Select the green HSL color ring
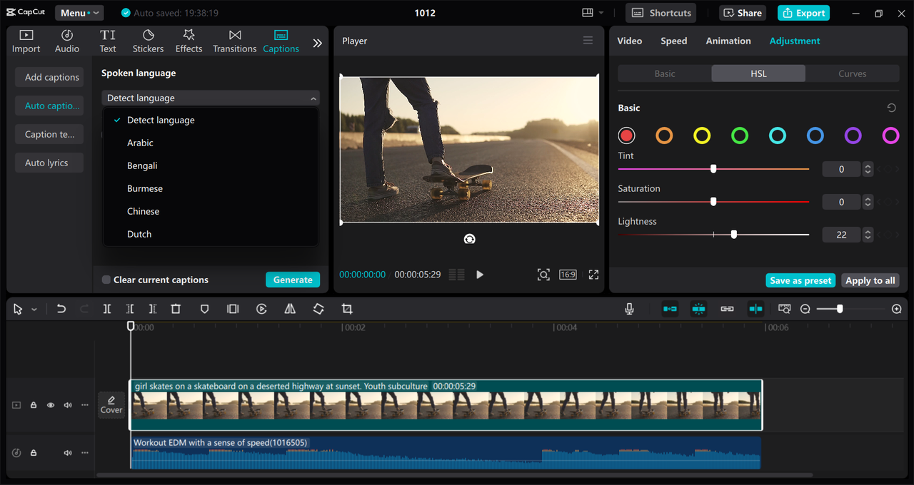This screenshot has width=914, height=485. click(x=740, y=136)
